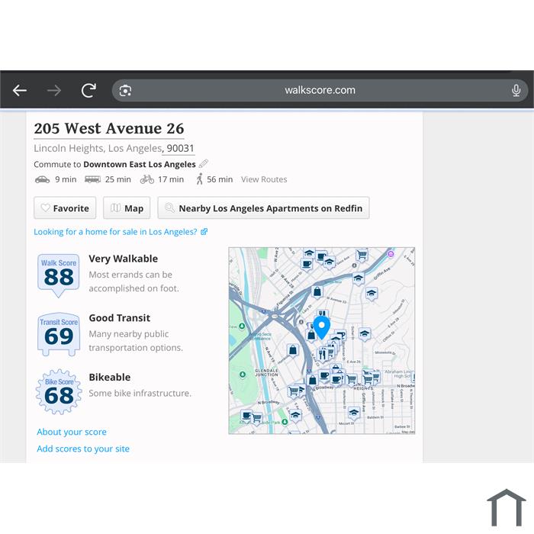Add address to favorites with Favorite button
This screenshot has height=534, width=534.
65,208
